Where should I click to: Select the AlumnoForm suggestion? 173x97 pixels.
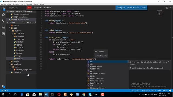pos(108,69)
